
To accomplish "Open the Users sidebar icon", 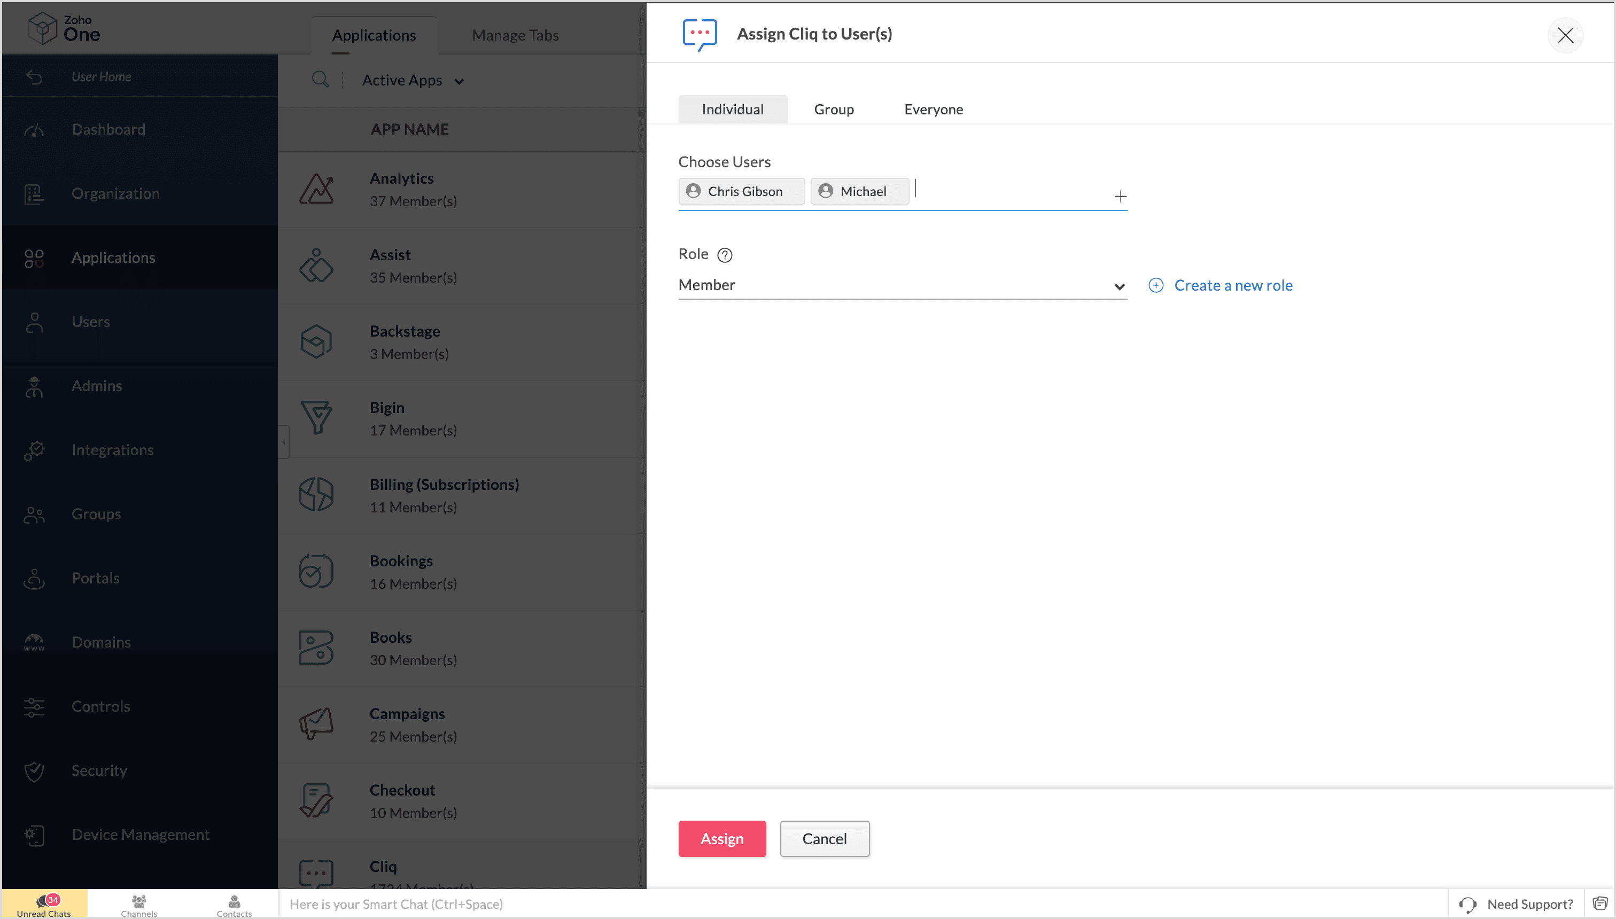I will pyautogui.click(x=34, y=323).
